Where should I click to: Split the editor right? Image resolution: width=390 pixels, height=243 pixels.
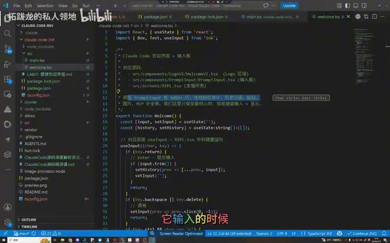click(374, 17)
